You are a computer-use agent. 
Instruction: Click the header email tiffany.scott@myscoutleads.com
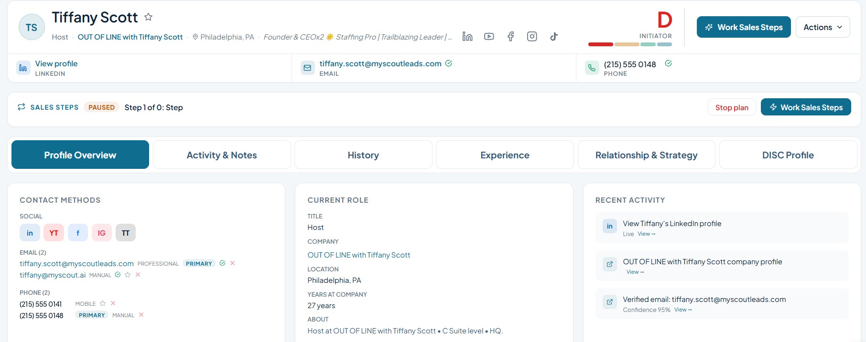[x=380, y=63]
